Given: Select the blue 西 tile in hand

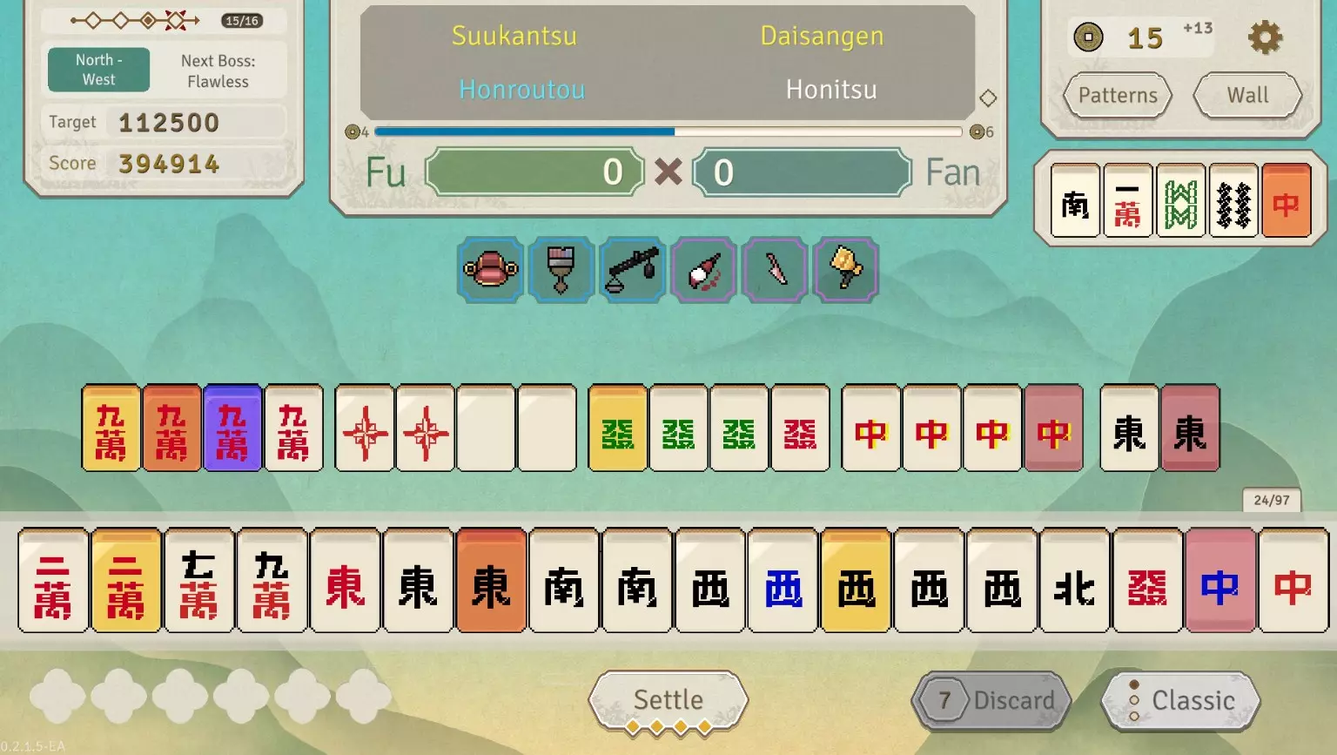Looking at the screenshot, I should pos(783,580).
